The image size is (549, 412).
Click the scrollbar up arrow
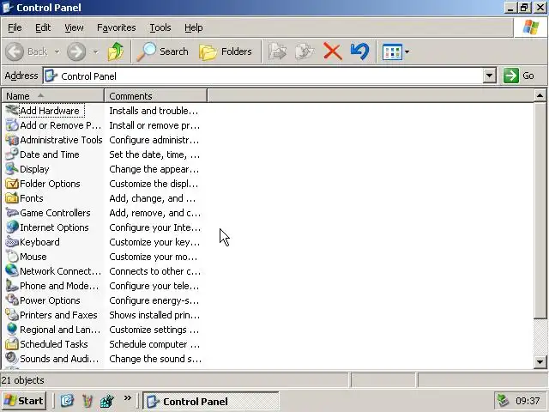(x=540, y=95)
